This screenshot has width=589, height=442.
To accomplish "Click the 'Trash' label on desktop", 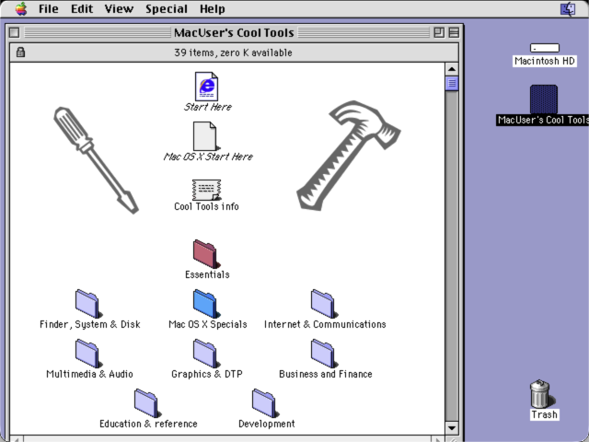I will point(544,414).
